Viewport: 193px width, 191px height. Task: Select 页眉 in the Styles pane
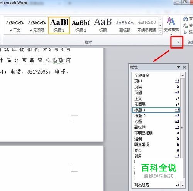tap(156, 93)
